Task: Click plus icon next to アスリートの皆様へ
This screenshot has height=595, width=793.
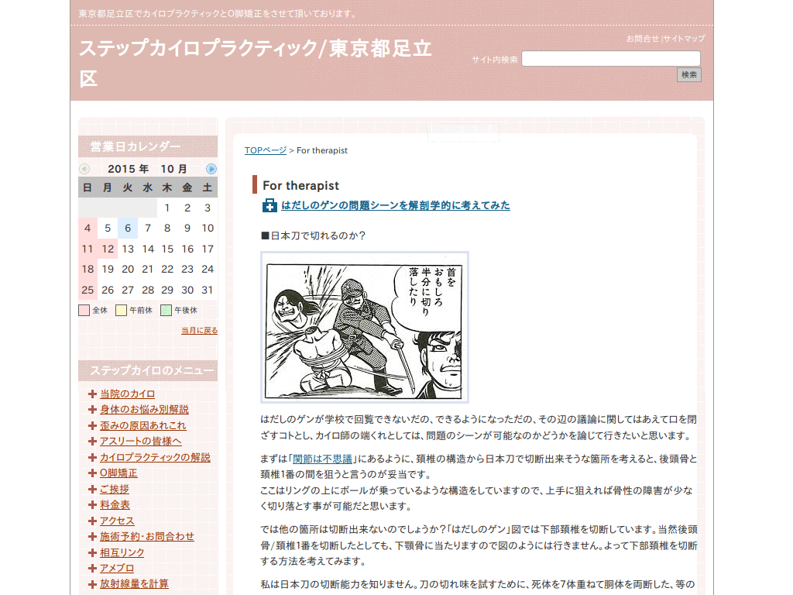Action: (x=92, y=441)
